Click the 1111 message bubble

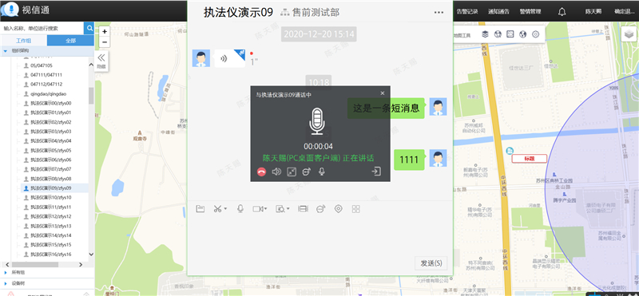409,160
